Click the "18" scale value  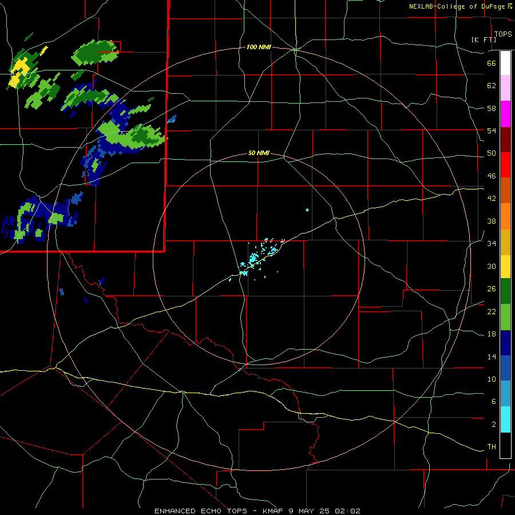click(492, 334)
